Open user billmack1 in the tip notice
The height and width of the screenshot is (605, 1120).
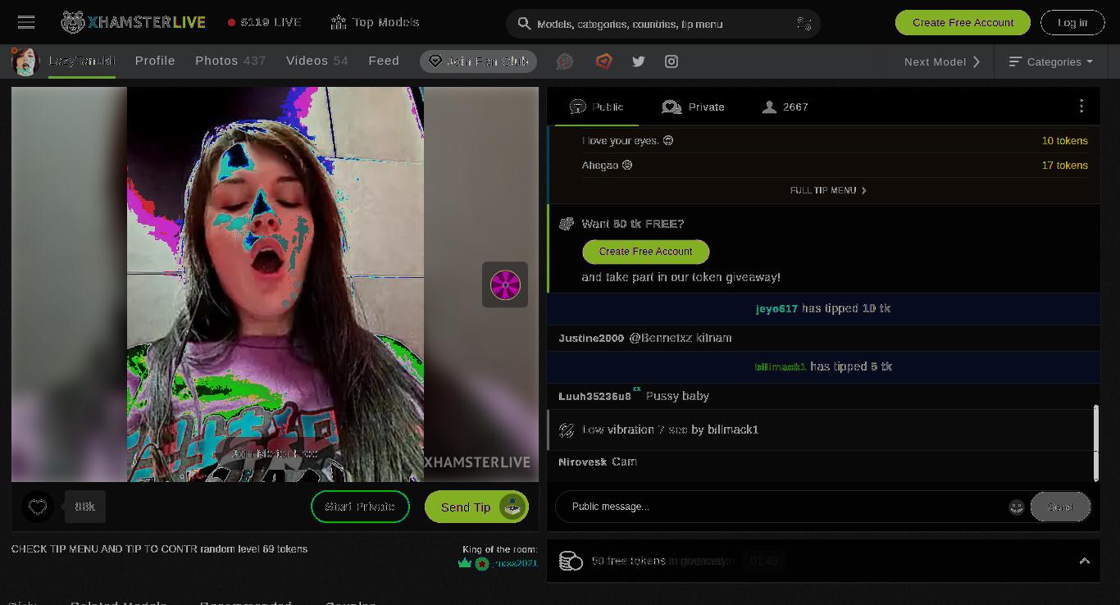[780, 367]
